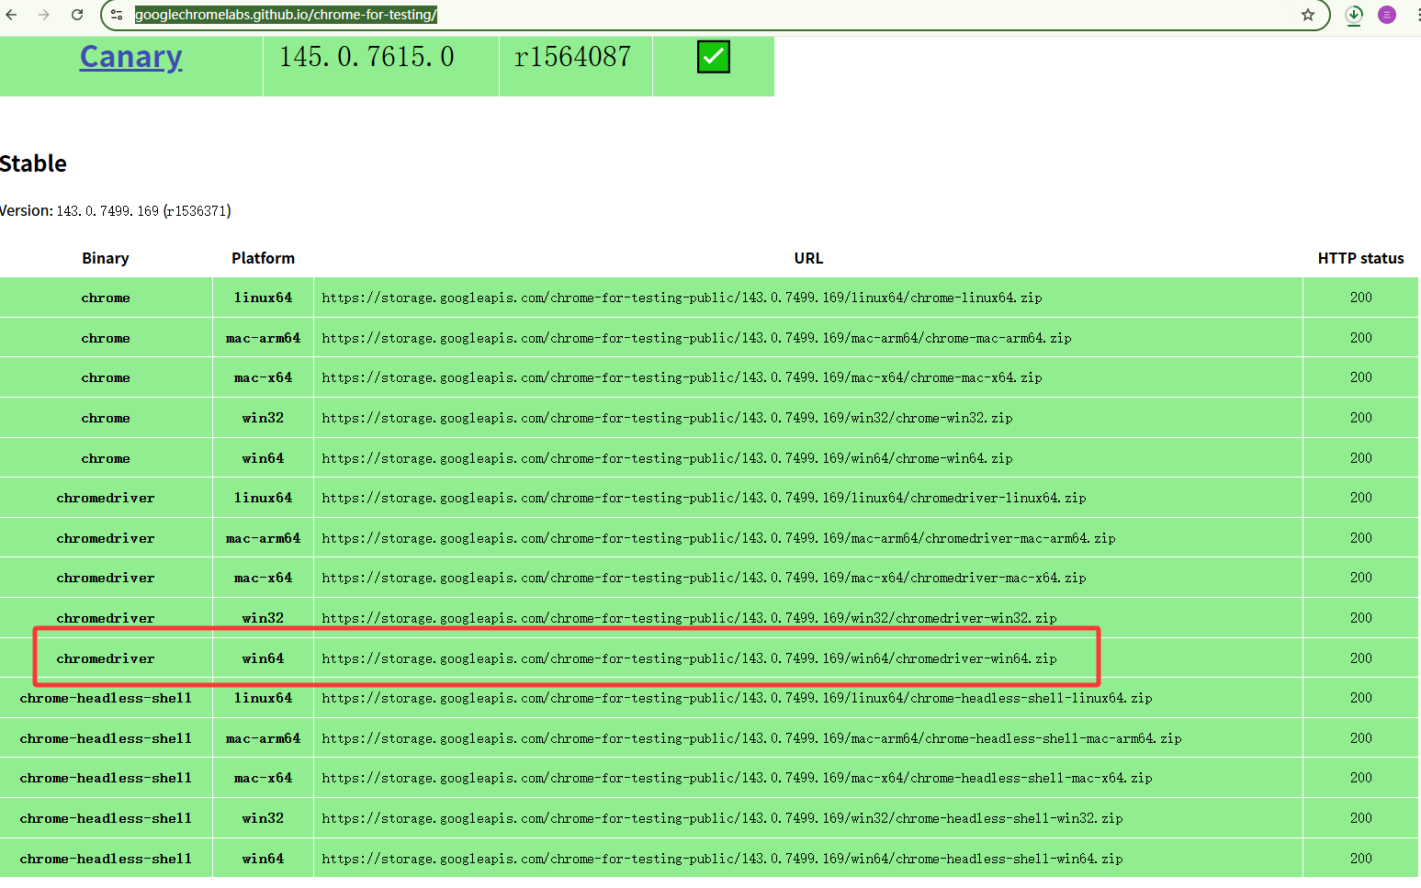Image resolution: width=1421 pixels, height=888 pixels.
Task: Click 200 status of chrome-headless-shell win32 row
Action: pos(1360,818)
